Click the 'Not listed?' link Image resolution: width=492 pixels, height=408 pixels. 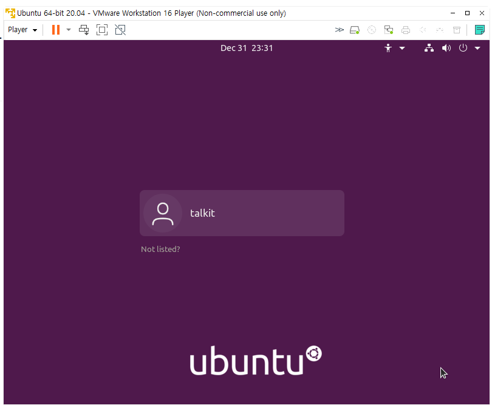pos(160,249)
